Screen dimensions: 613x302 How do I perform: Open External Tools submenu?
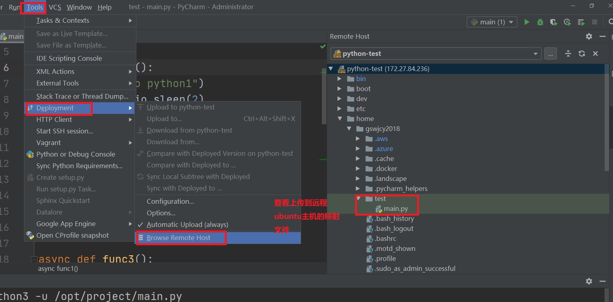(x=80, y=83)
